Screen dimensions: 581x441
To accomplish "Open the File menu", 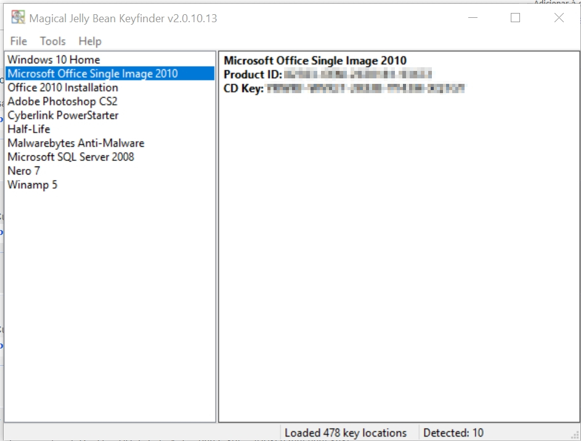I will click(18, 41).
